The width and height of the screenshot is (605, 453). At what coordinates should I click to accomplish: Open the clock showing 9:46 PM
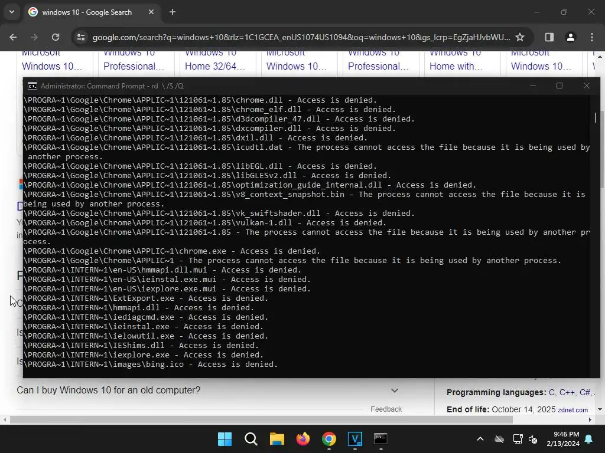click(x=563, y=439)
